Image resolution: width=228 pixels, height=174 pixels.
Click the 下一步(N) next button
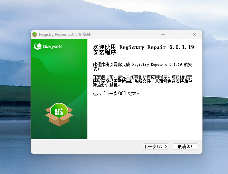155,146
